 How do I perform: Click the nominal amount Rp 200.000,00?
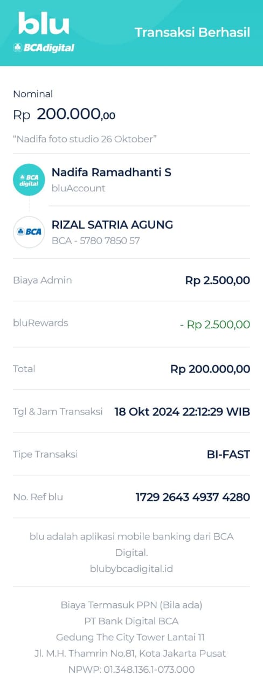pos(64,114)
